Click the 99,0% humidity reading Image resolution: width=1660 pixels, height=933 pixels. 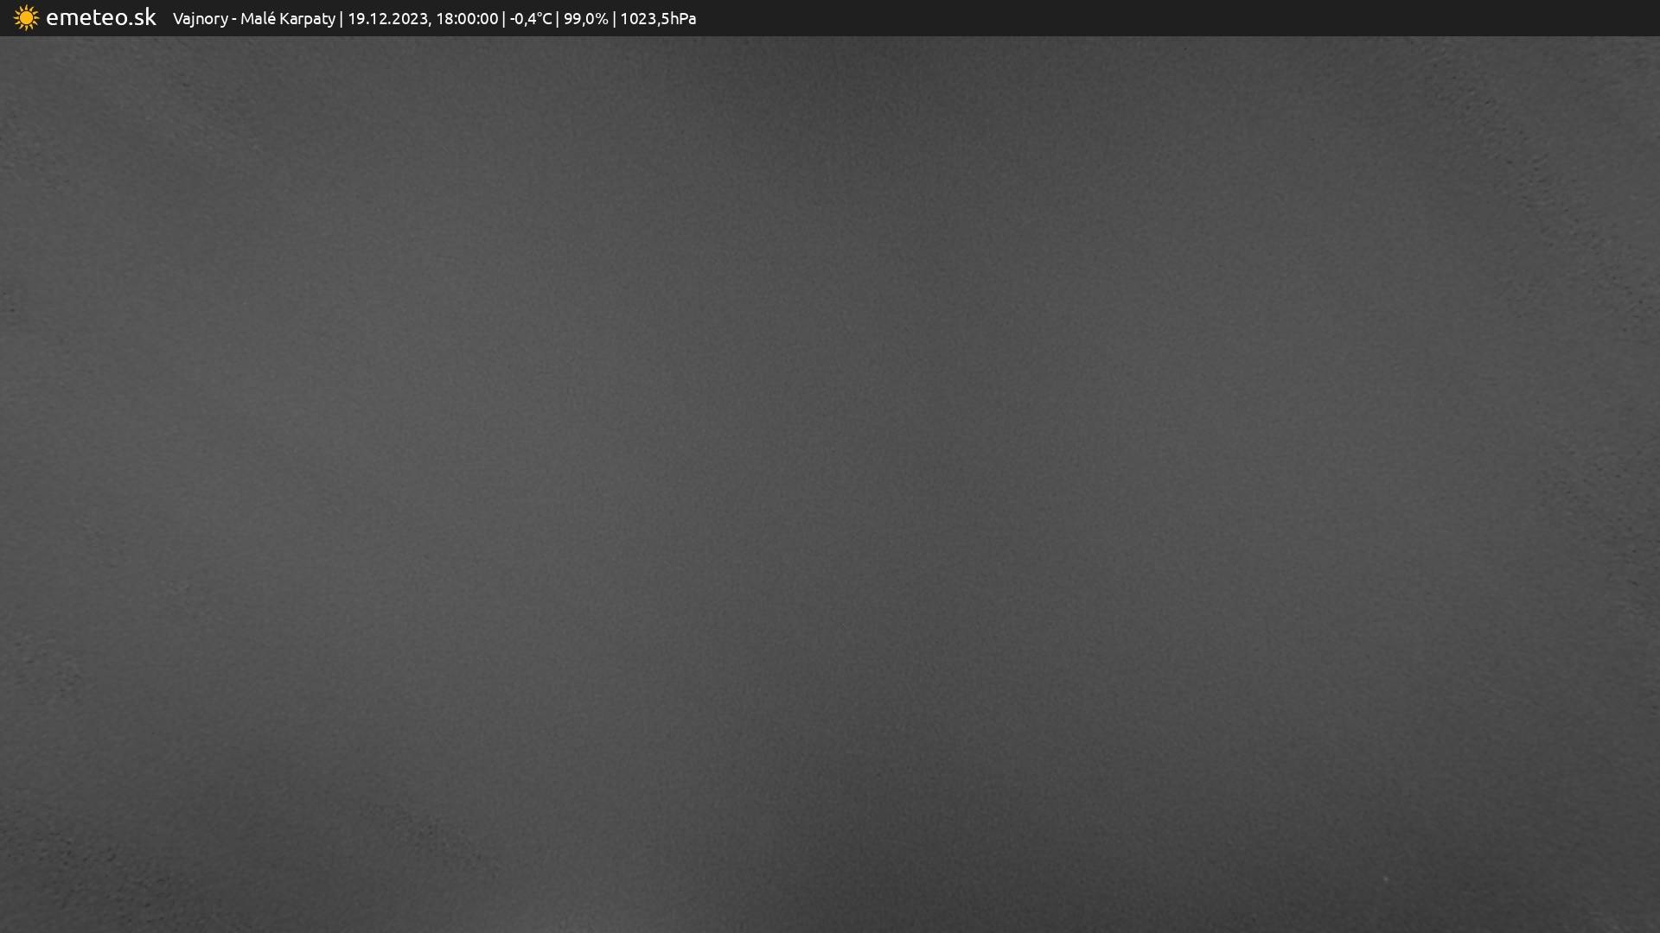click(x=585, y=19)
